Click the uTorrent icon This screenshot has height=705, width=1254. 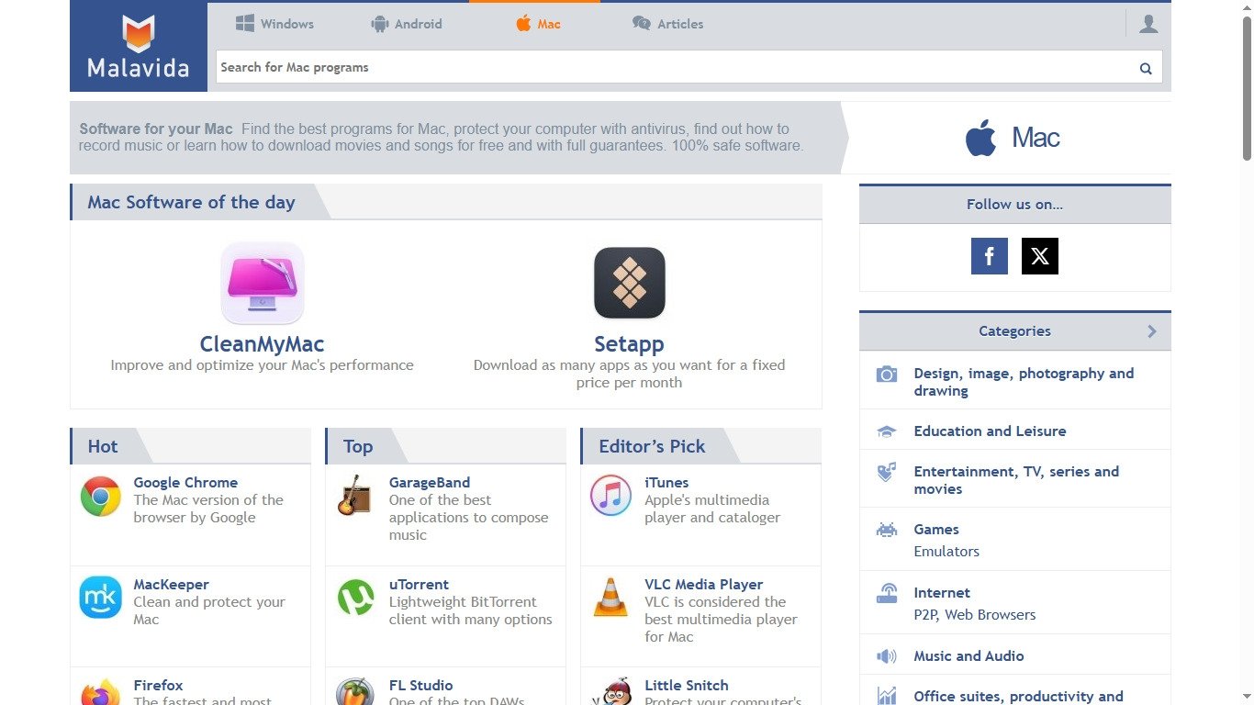coord(355,598)
